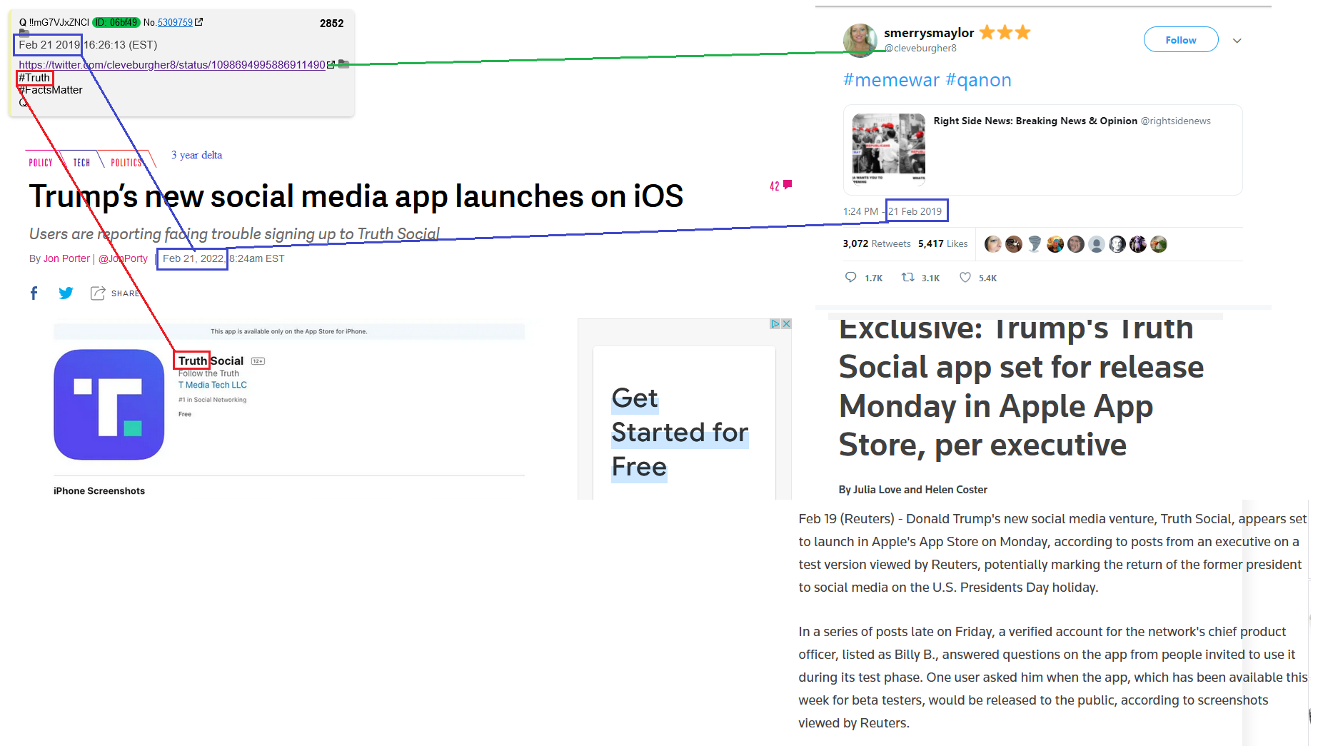
Task: View the 5,417 Likes list
Action: point(943,243)
